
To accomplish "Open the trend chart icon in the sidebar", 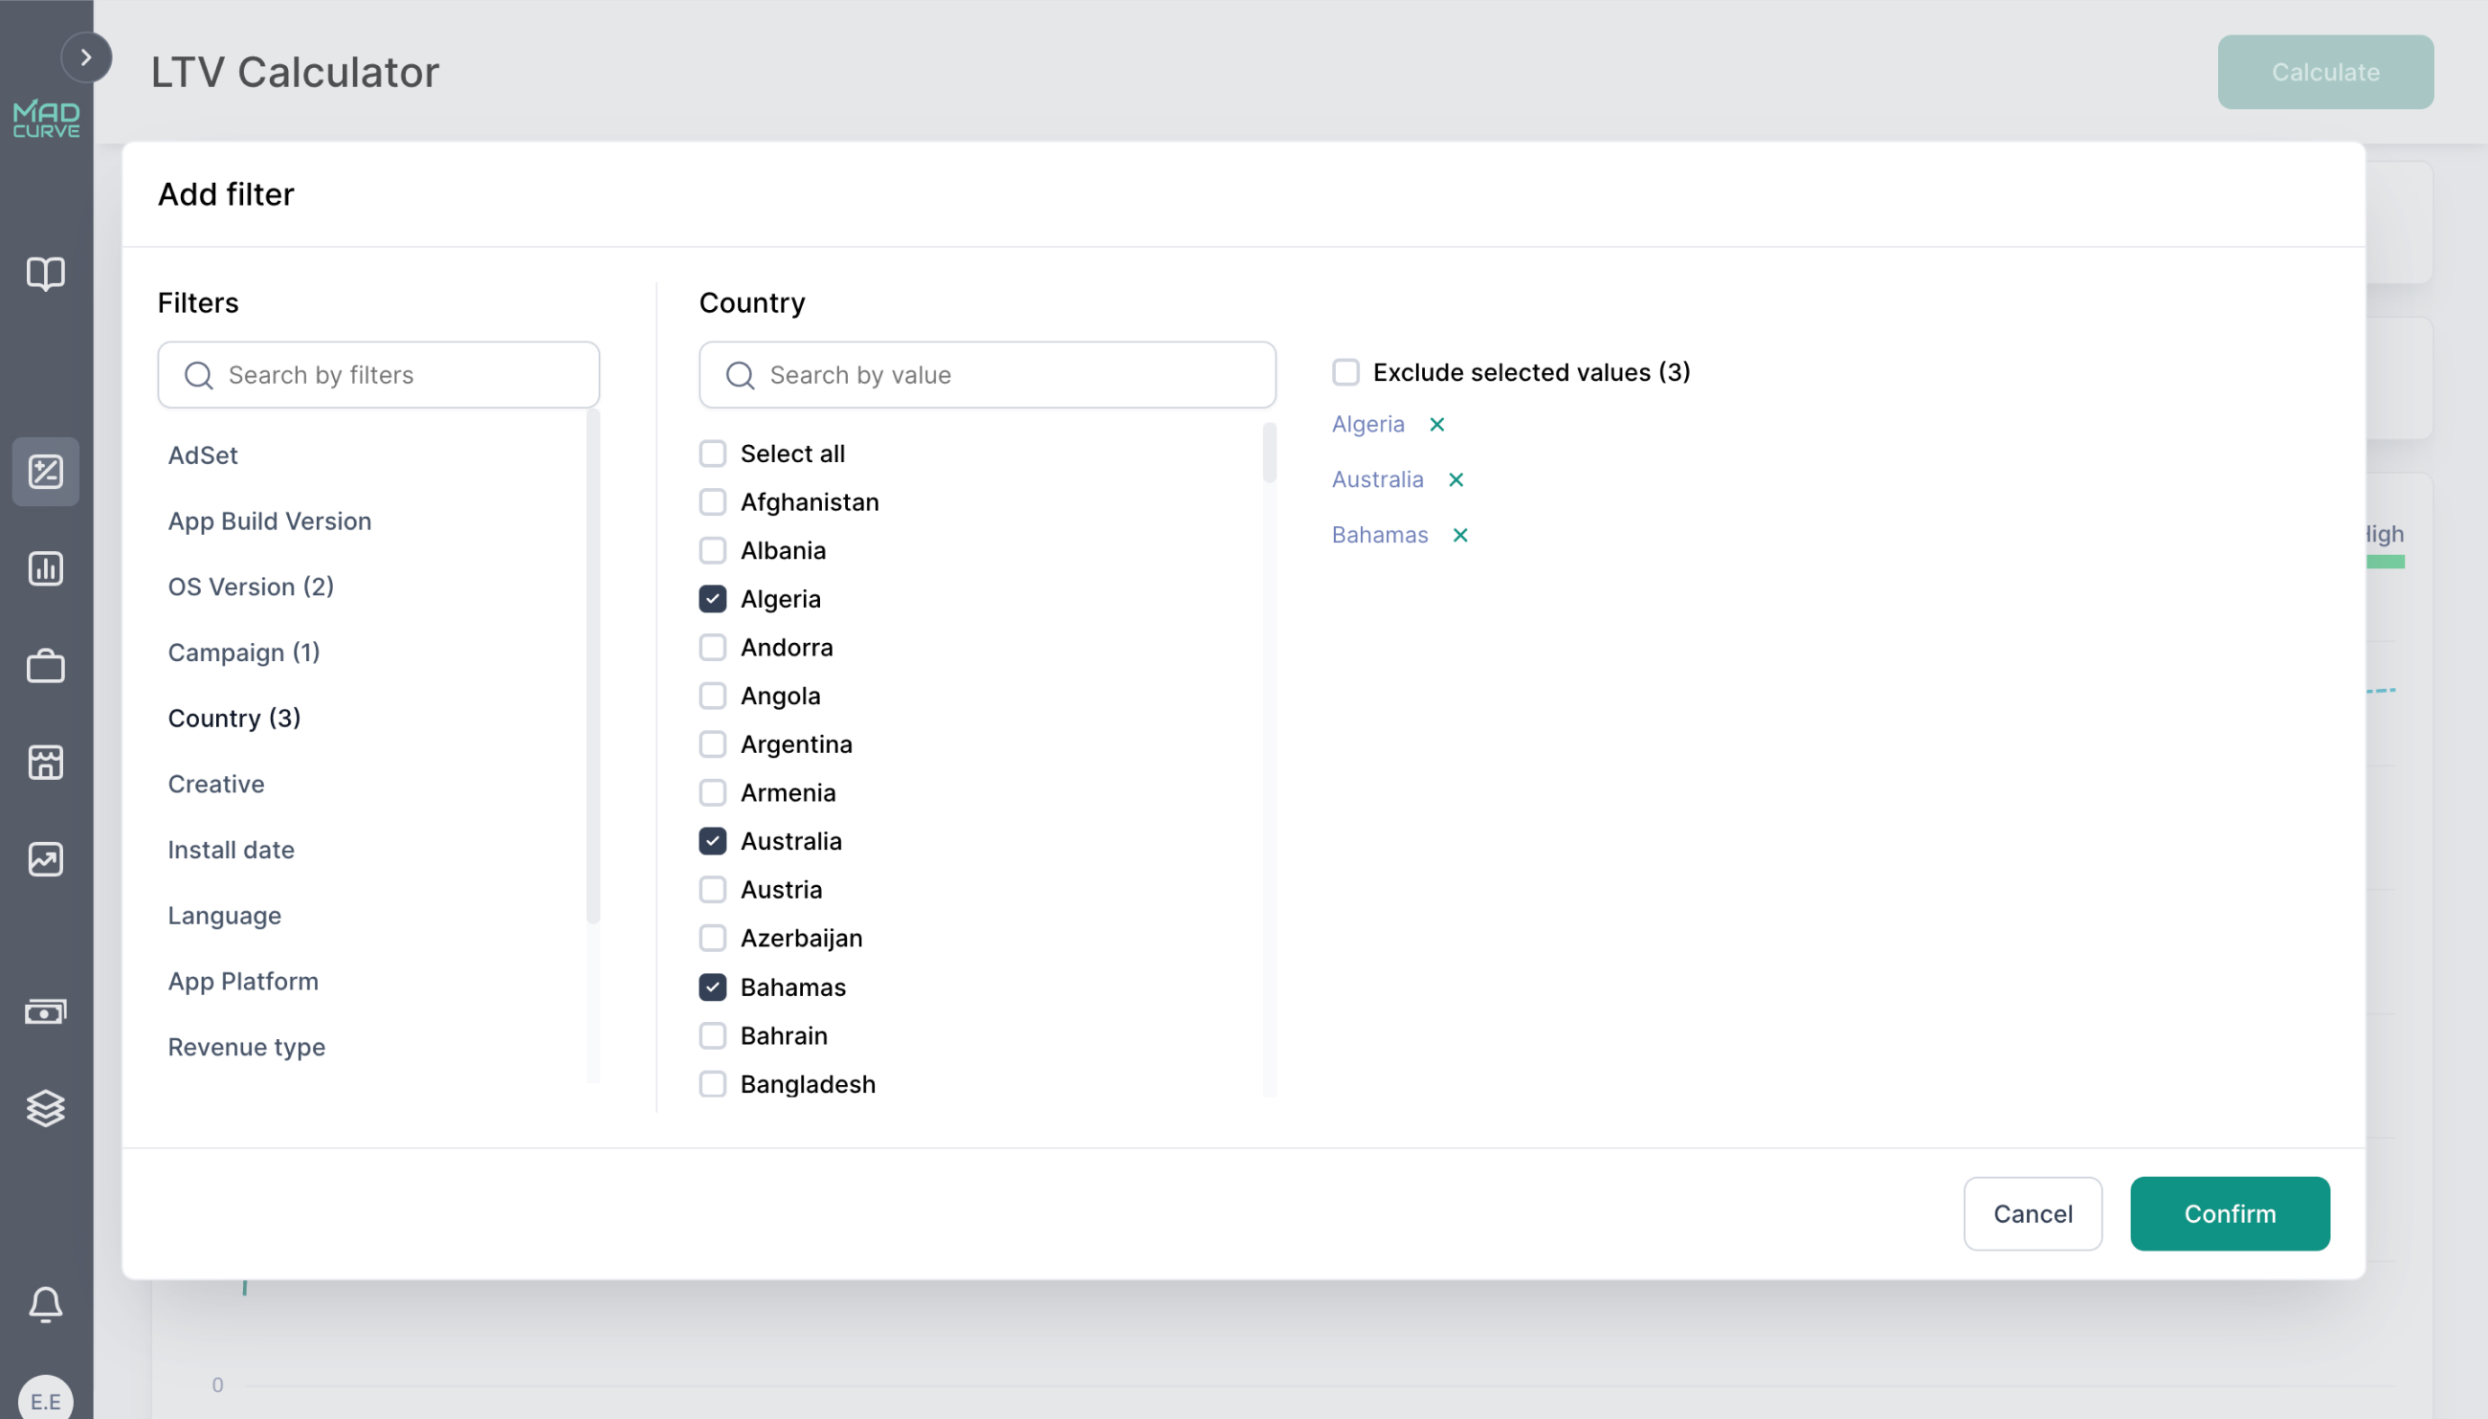I will click(x=46, y=859).
